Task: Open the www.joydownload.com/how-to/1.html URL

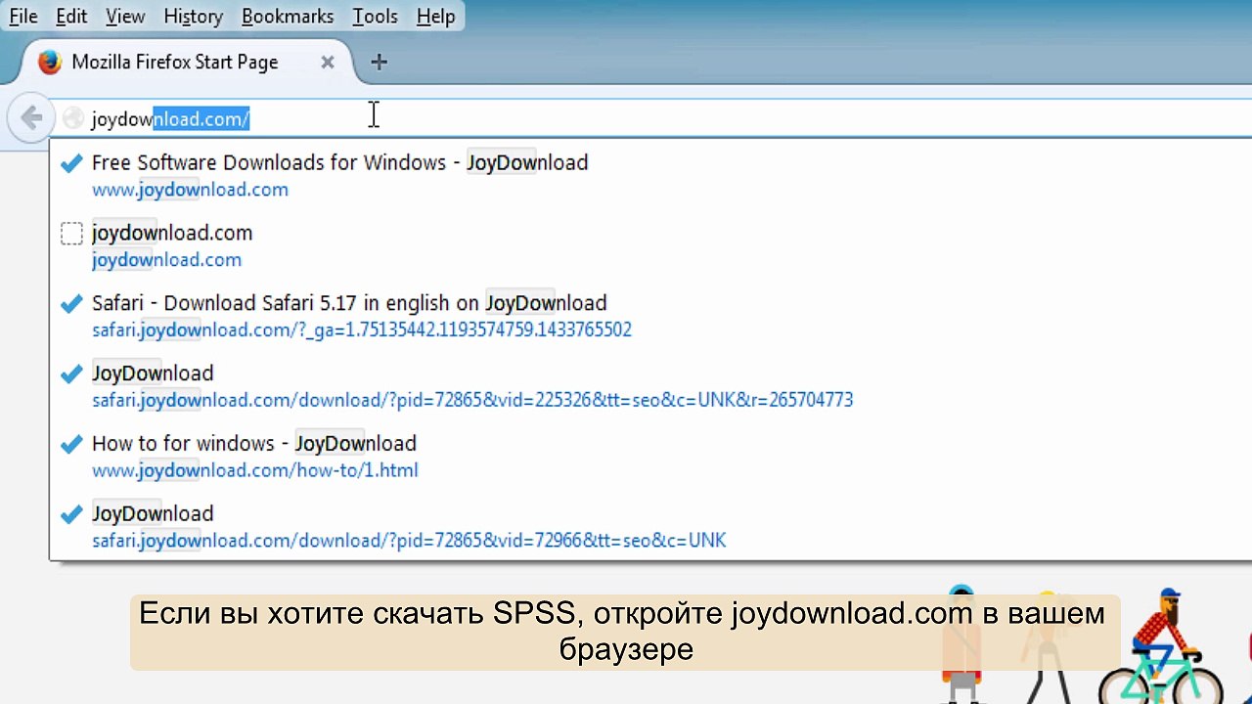Action: coord(255,471)
